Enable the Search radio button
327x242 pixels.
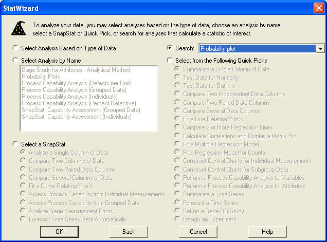tap(170, 48)
